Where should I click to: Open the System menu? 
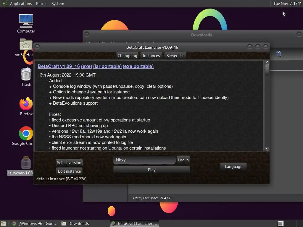(58, 4)
